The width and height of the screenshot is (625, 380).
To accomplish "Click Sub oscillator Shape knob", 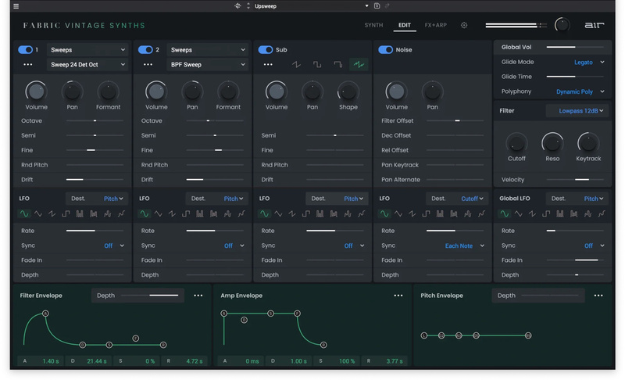I will (348, 91).
